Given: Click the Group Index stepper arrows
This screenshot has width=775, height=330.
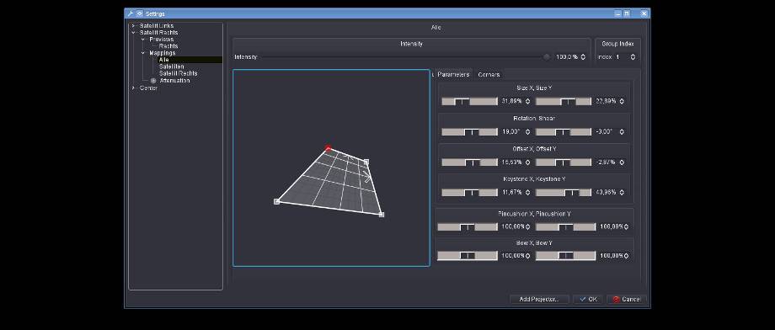Looking at the screenshot, I should point(633,57).
